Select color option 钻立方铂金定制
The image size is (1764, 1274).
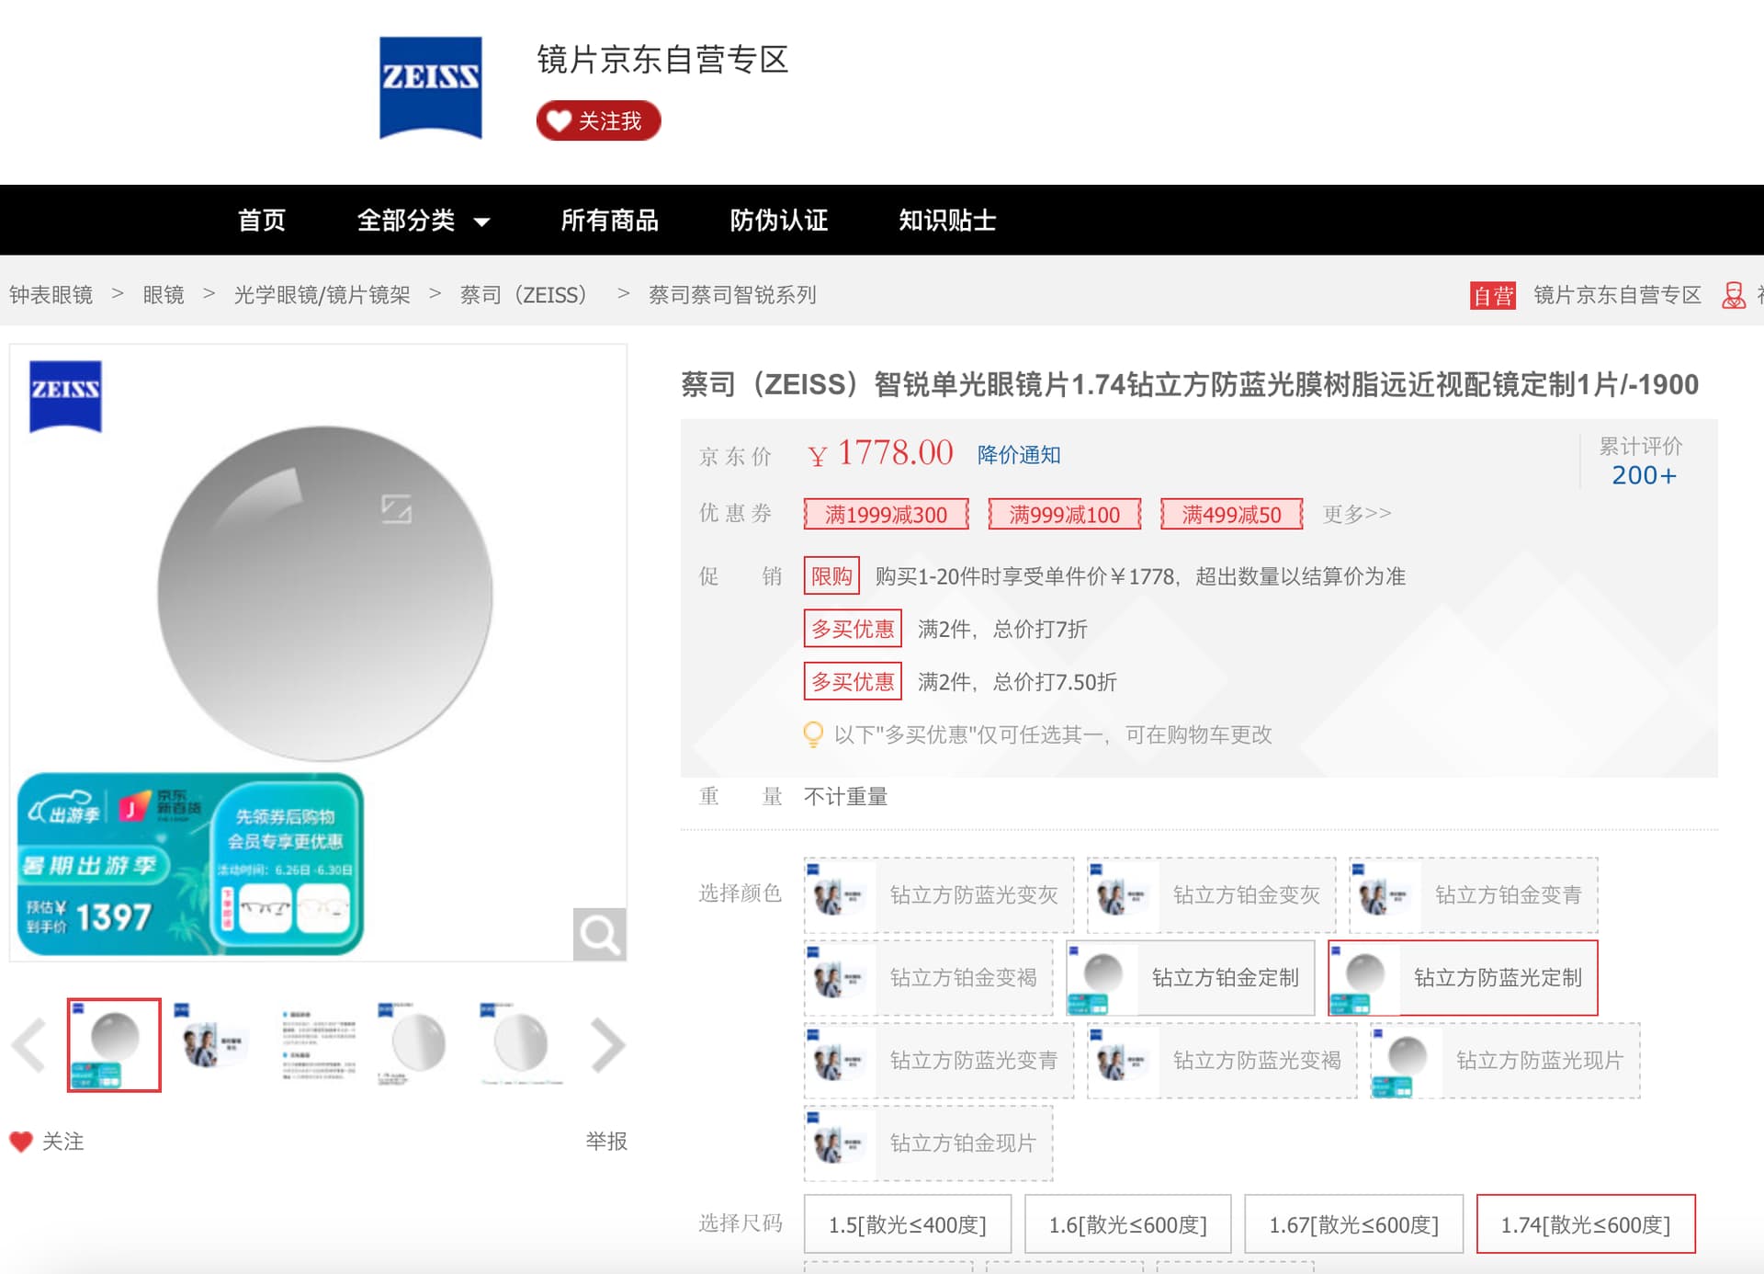1191,978
